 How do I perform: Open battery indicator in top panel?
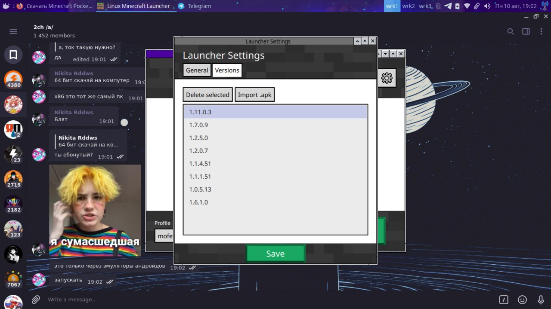[x=458, y=6]
